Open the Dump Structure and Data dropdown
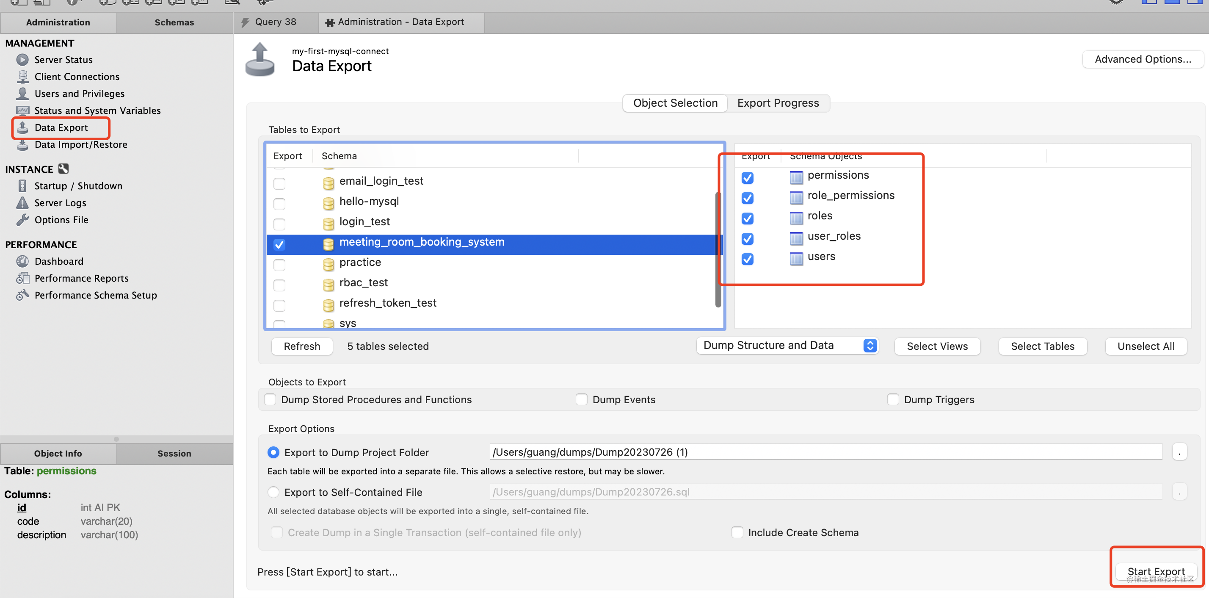Viewport: 1209px width, 598px height. click(x=787, y=346)
